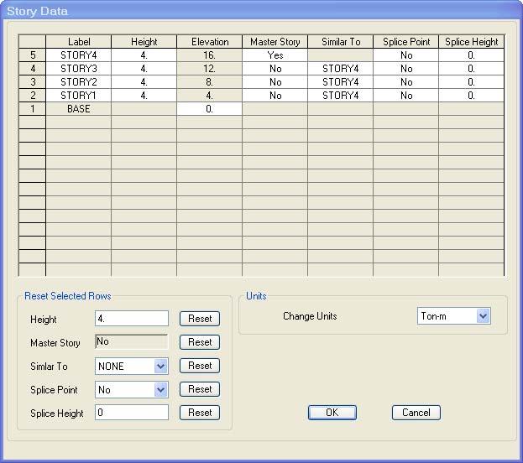
Task: Select row header number 4
Action: pos(33,69)
